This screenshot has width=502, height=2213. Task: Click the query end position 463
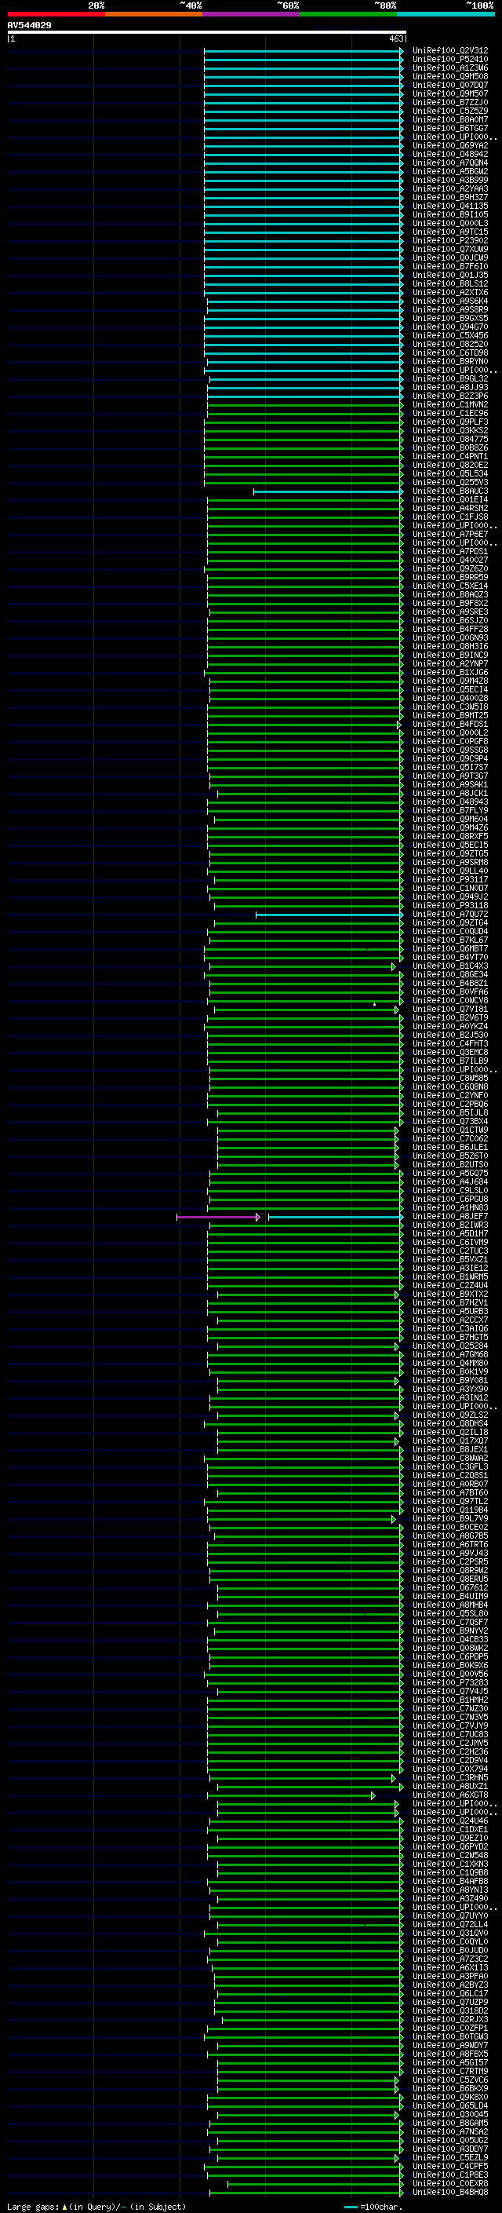[395, 38]
